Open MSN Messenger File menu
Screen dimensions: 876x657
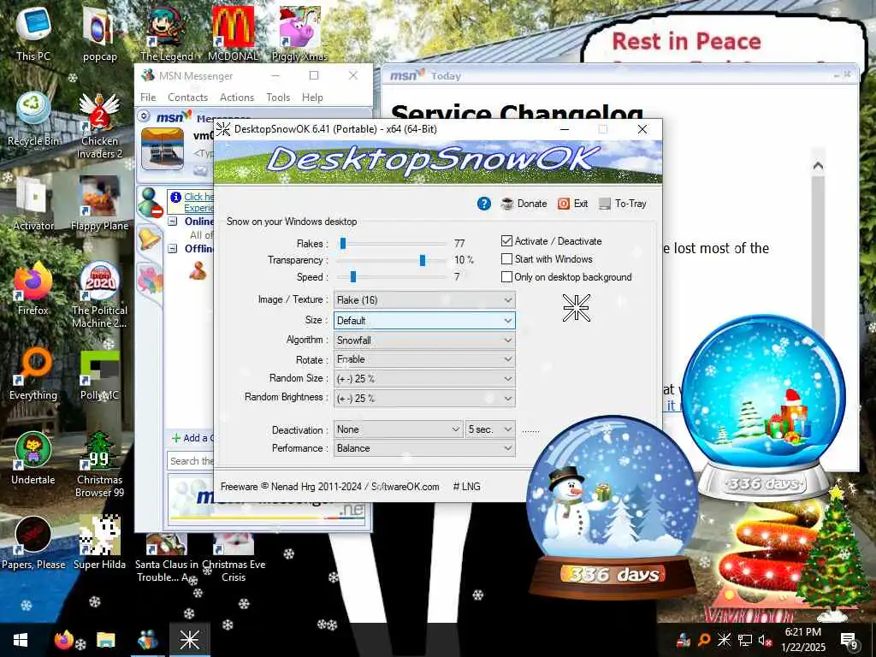pyautogui.click(x=148, y=98)
